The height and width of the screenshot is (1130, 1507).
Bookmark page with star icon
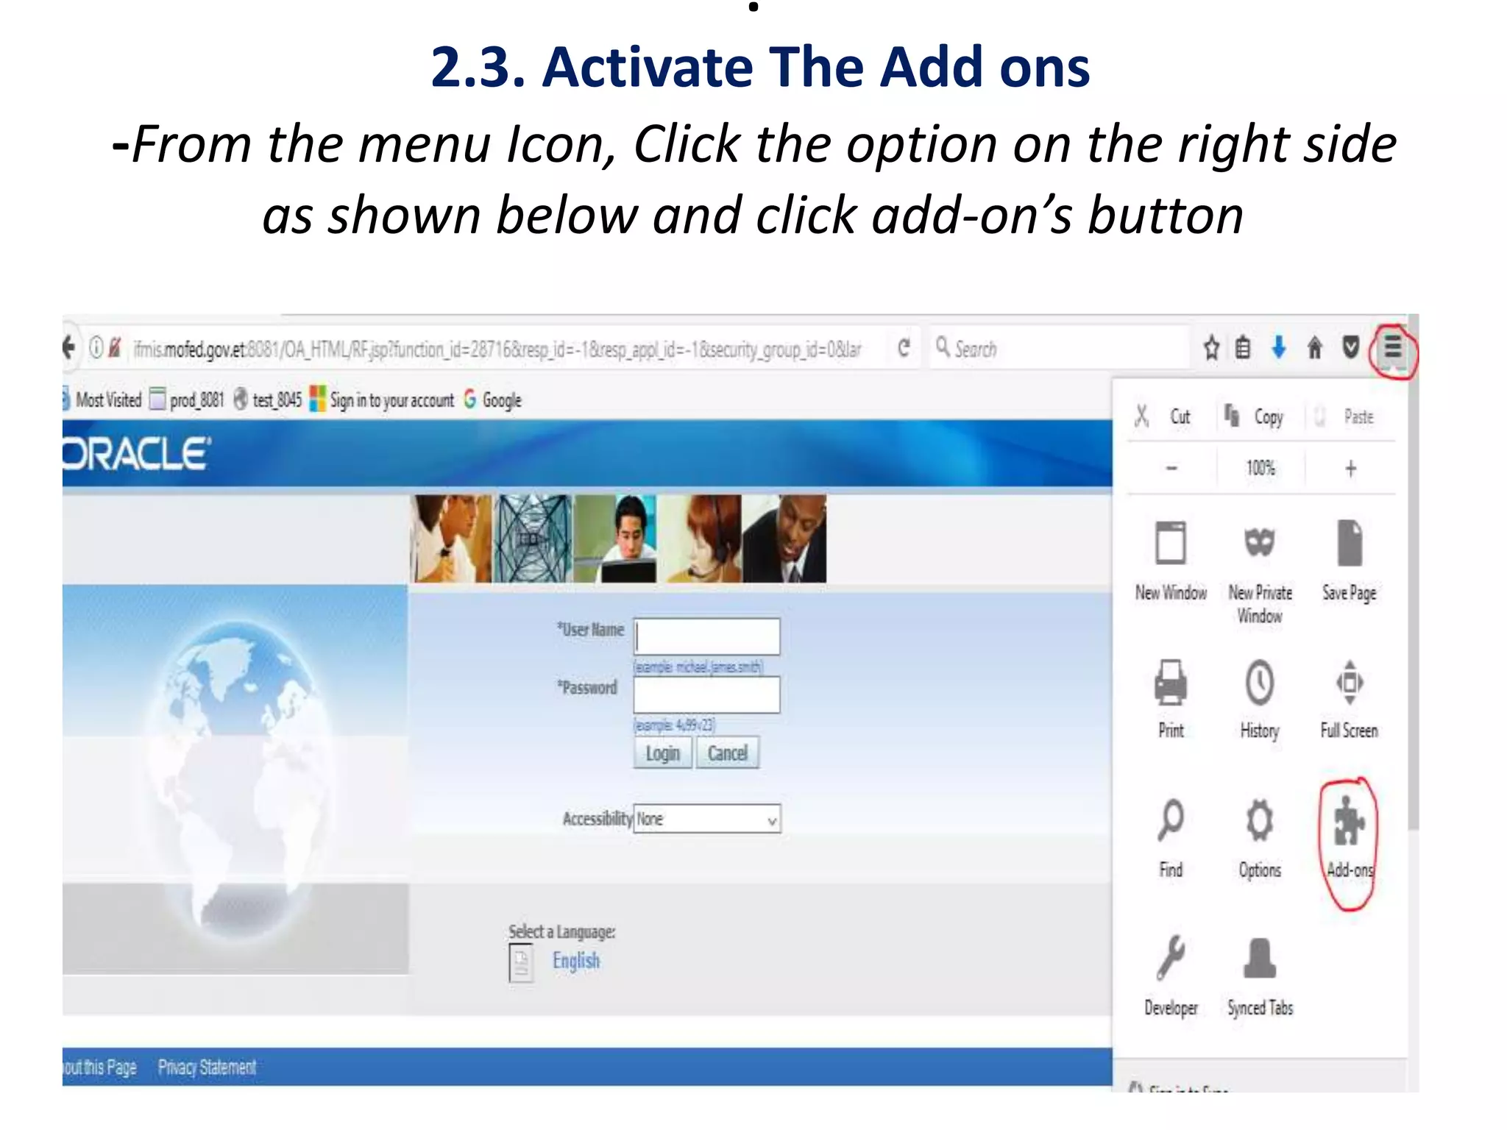pos(1211,347)
